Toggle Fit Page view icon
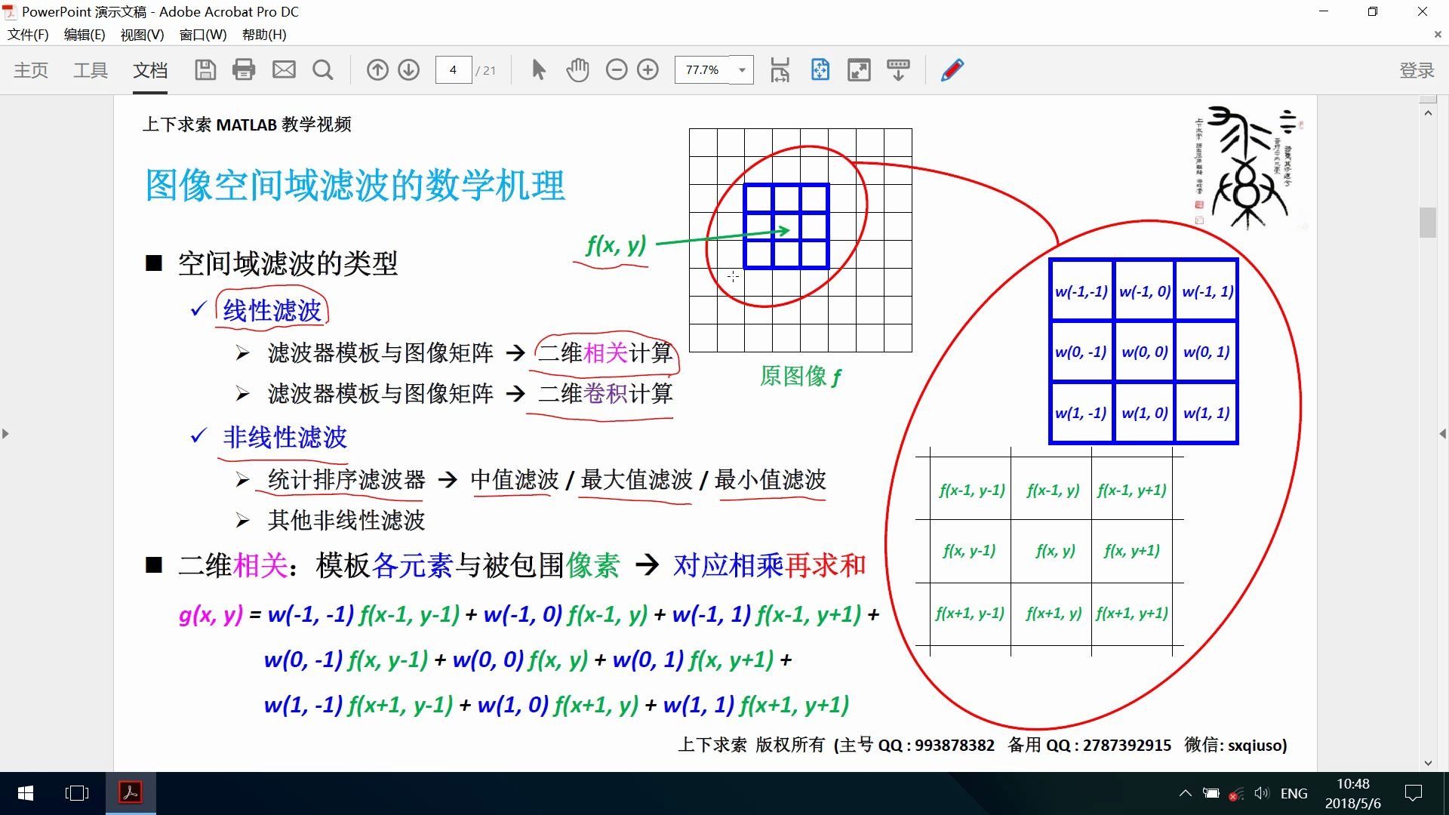1449x815 pixels. pos(820,69)
